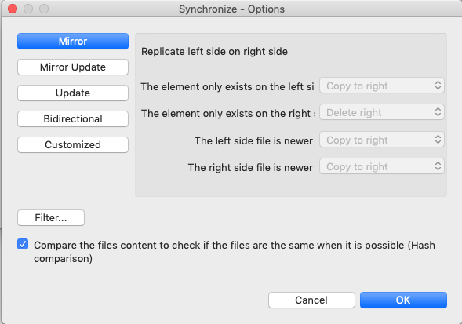The width and height of the screenshot is (462, 324).
Task: Click stepper arrows of Delete right dropdown
Action: 438,112
